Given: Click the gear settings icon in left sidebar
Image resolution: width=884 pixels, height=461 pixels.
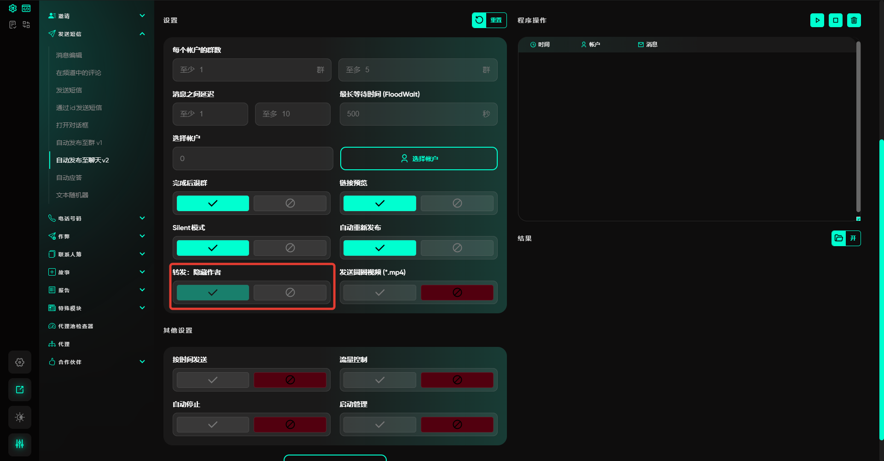Looking at the screenshot, I should (20, 362).
